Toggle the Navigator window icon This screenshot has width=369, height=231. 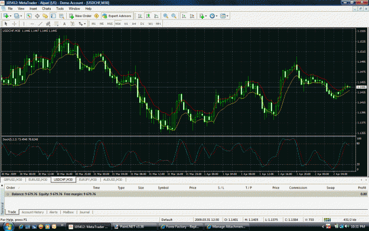[x=45, y=16]
